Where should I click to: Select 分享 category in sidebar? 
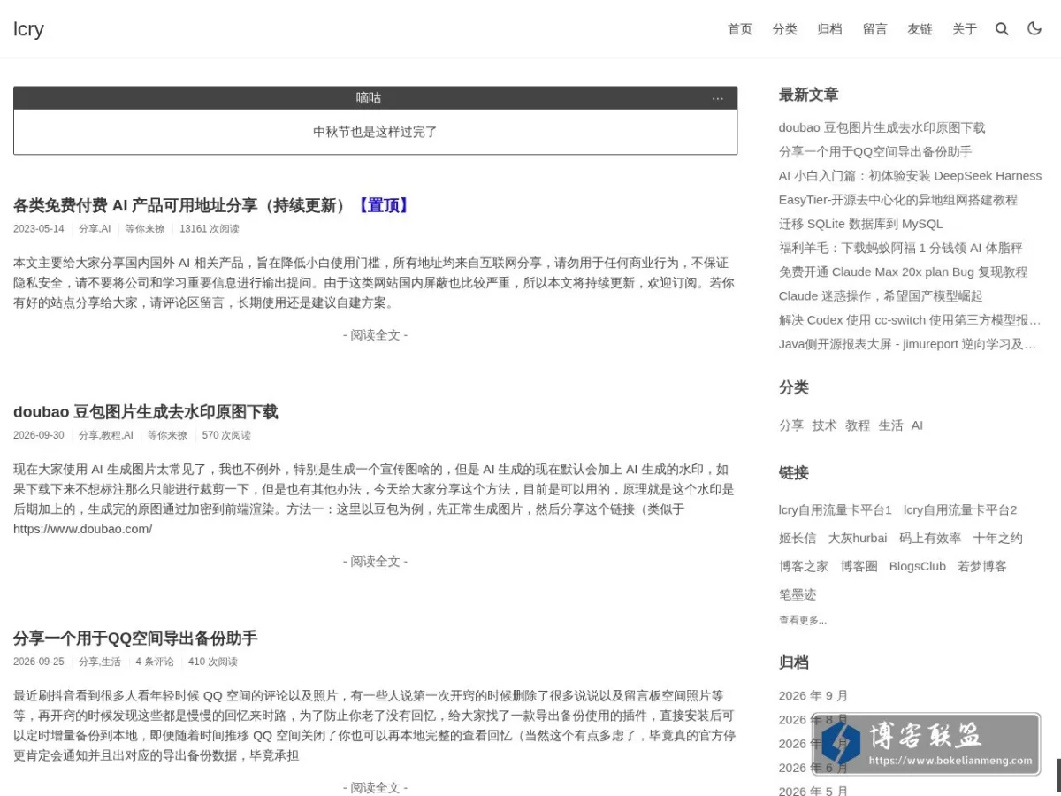(791, 425)
